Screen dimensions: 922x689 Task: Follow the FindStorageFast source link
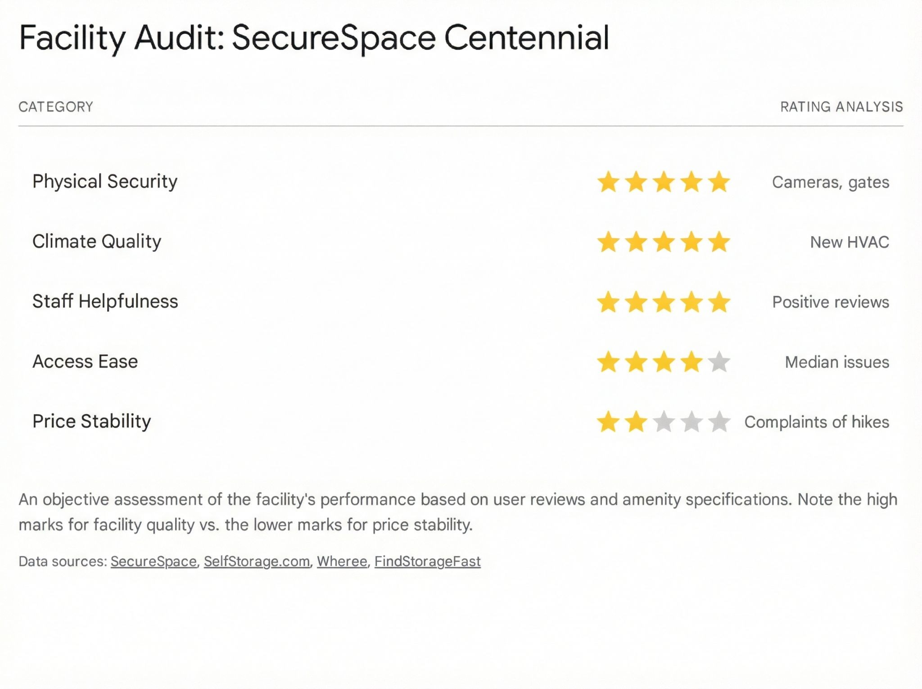[x=427, y=561]
